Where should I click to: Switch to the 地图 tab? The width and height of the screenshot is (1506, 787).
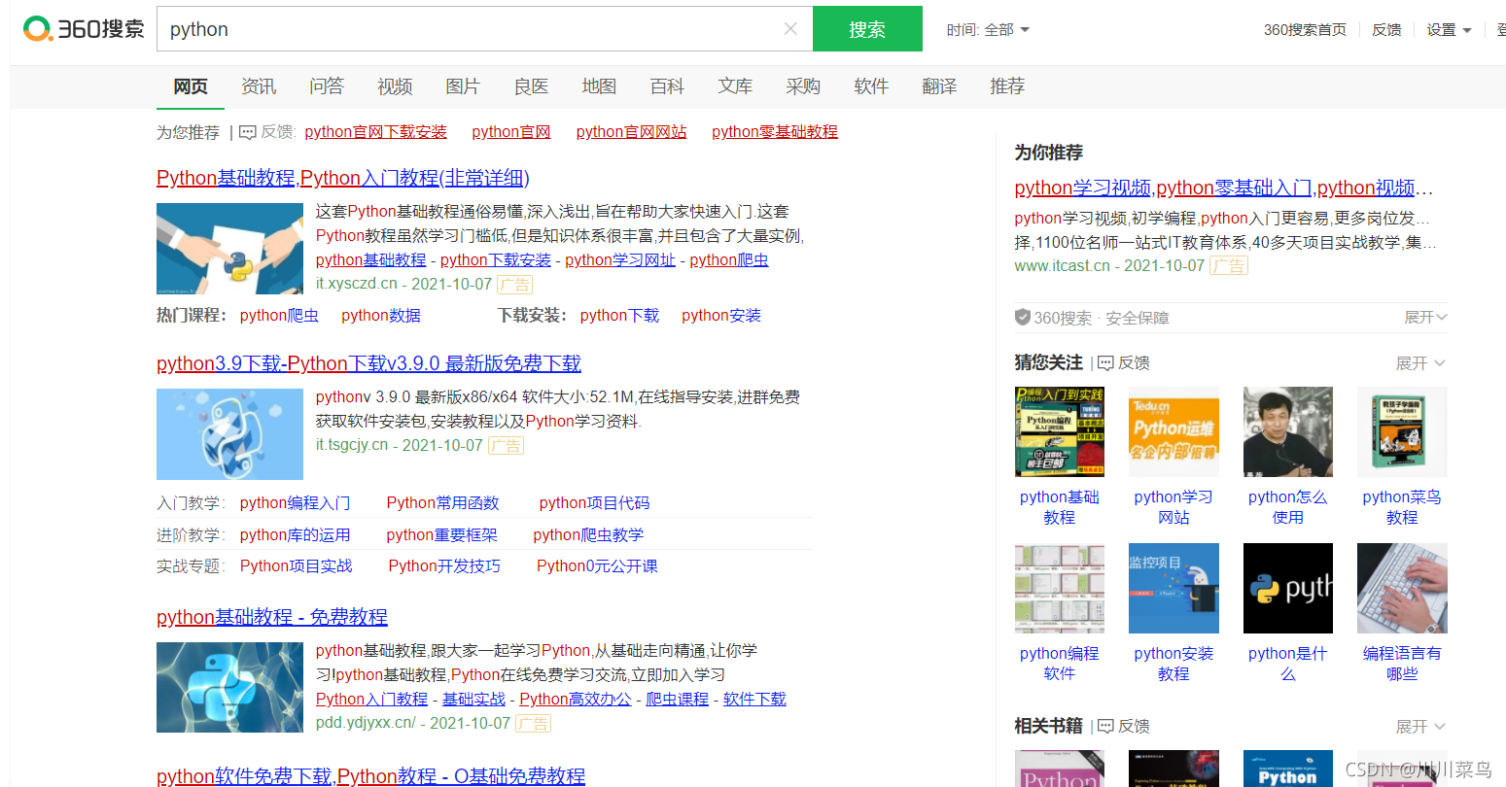(x=599, y=86)
